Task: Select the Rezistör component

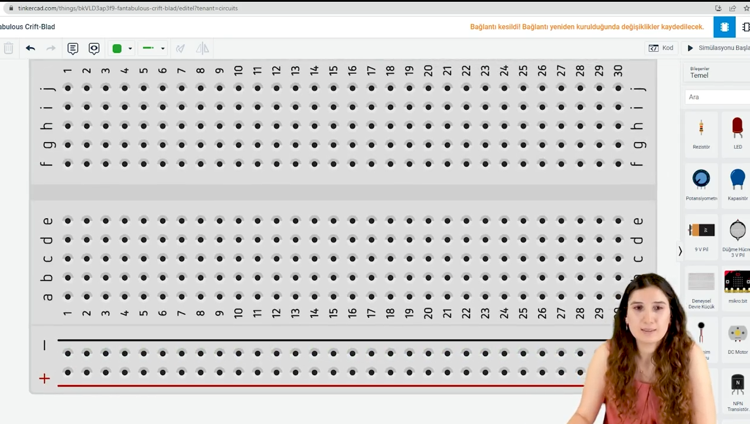Action: 701,133
